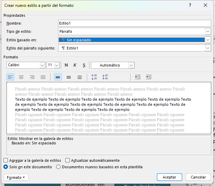Toggle underline (S) formatting
This screenshot has width=215, height=186.
pos(84,65)
